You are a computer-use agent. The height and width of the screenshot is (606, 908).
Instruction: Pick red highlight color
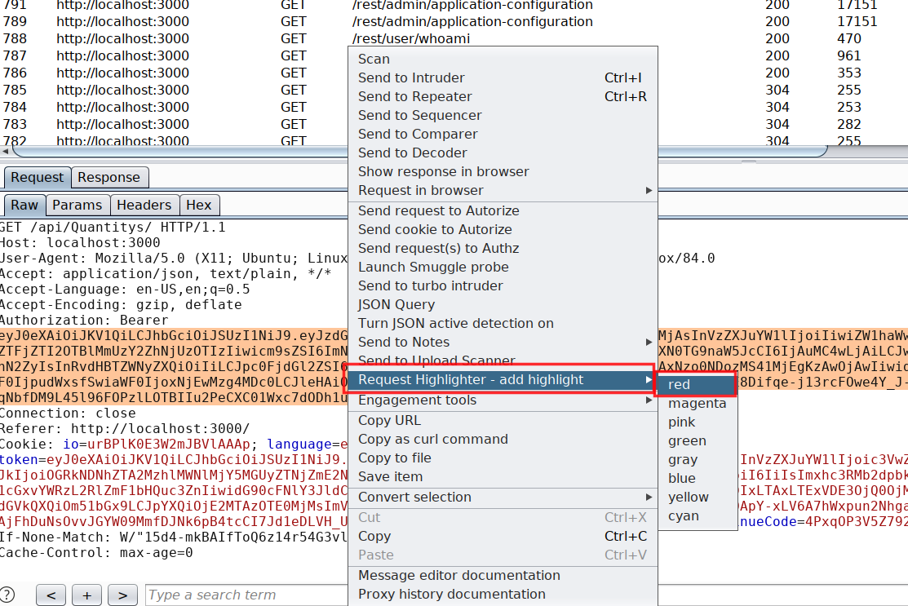pyautogui.click(x=698, y=384)
